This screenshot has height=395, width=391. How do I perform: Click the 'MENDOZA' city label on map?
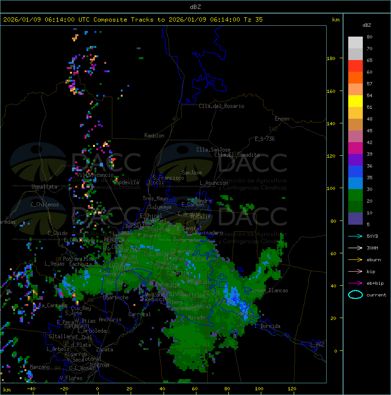coord(114,240)
